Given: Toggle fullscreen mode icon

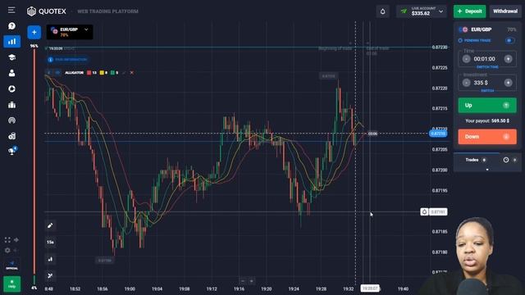Looking at the screenshot, I should click(7, 239).
